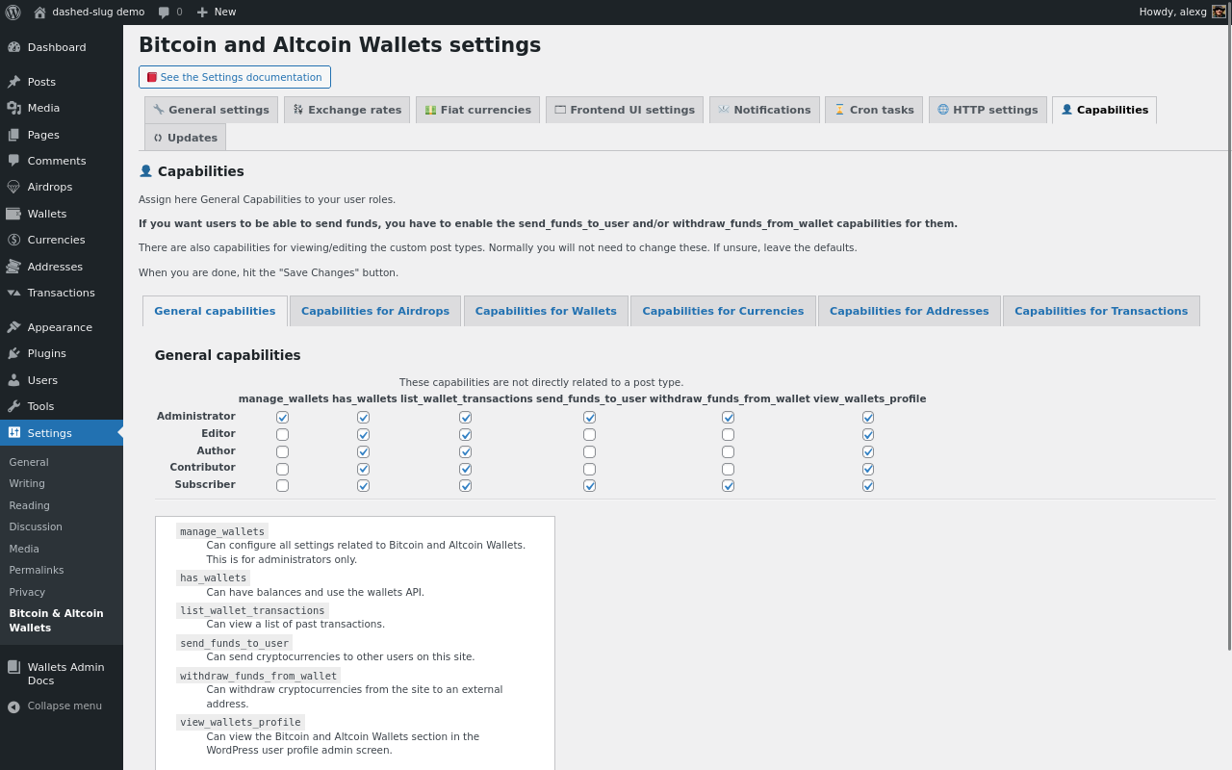Viewport: 1232px width, 770px height.
Task: Select Capabilities for Currencies sub-tab
Action: click(x=723, y=311)
